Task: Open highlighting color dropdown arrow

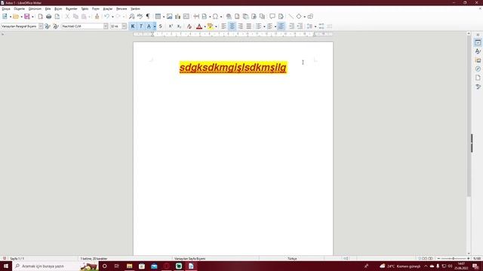Action: 216,26
